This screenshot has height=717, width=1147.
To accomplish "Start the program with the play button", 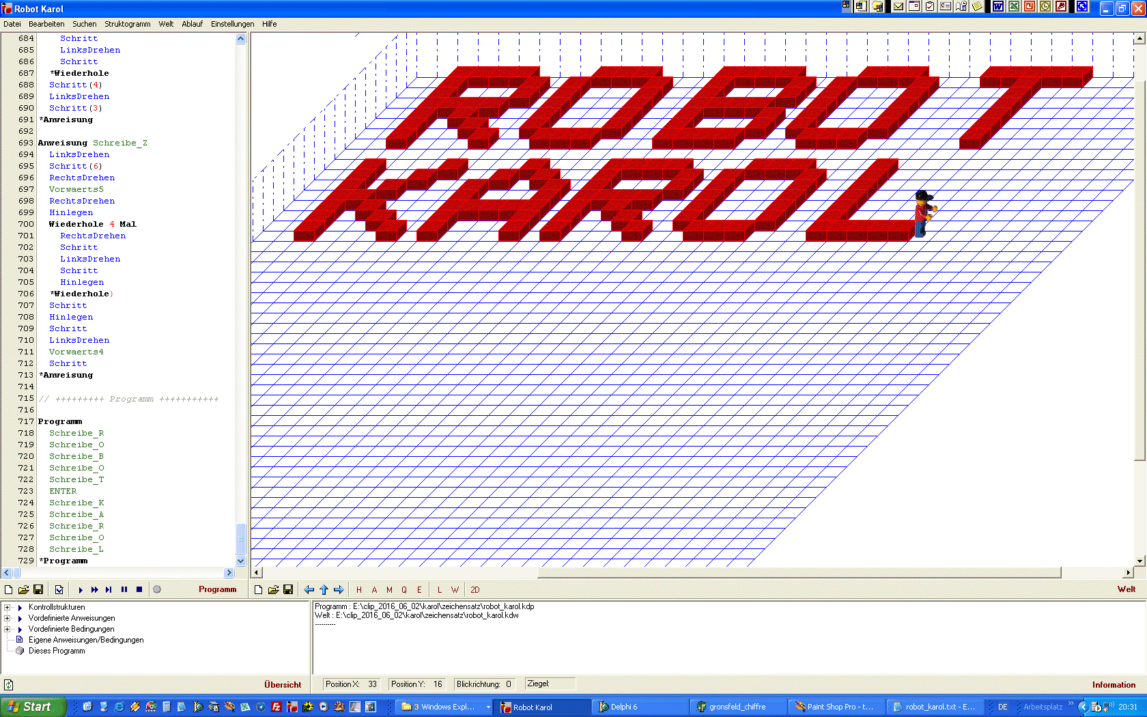I will click(x=81, y=589).
